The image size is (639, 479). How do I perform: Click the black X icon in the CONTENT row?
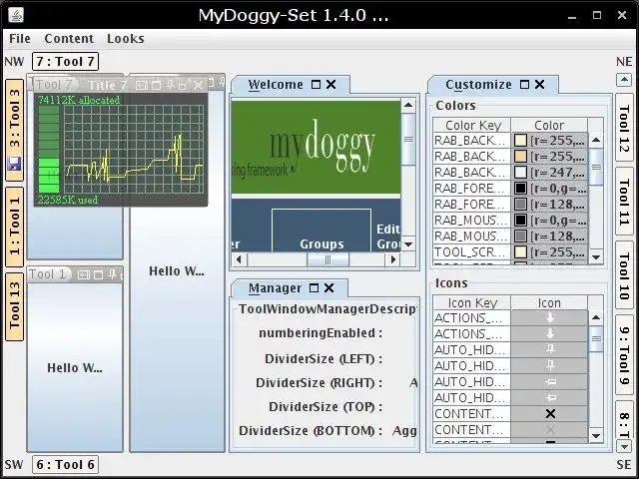click(550, 414)
